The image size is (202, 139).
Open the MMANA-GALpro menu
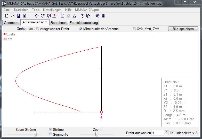point(87,10)
